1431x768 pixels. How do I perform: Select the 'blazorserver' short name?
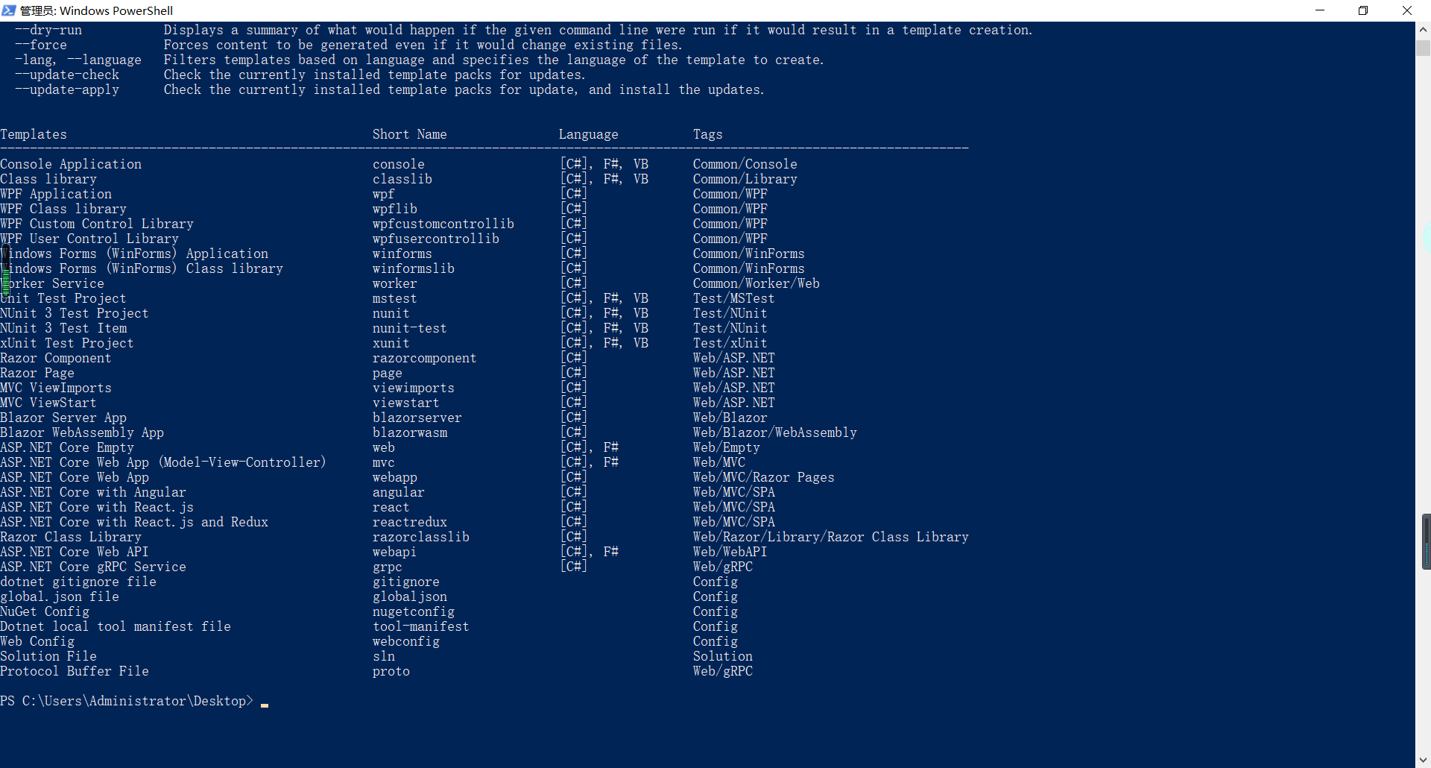point(417,418)
